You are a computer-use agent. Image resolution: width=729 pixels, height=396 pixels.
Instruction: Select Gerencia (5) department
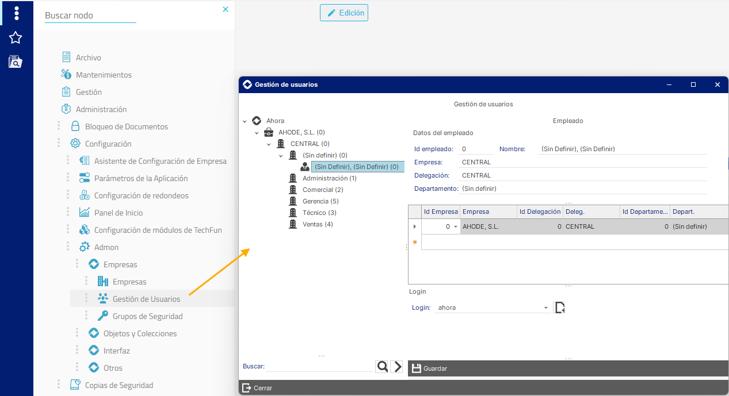tap(320, 201)
